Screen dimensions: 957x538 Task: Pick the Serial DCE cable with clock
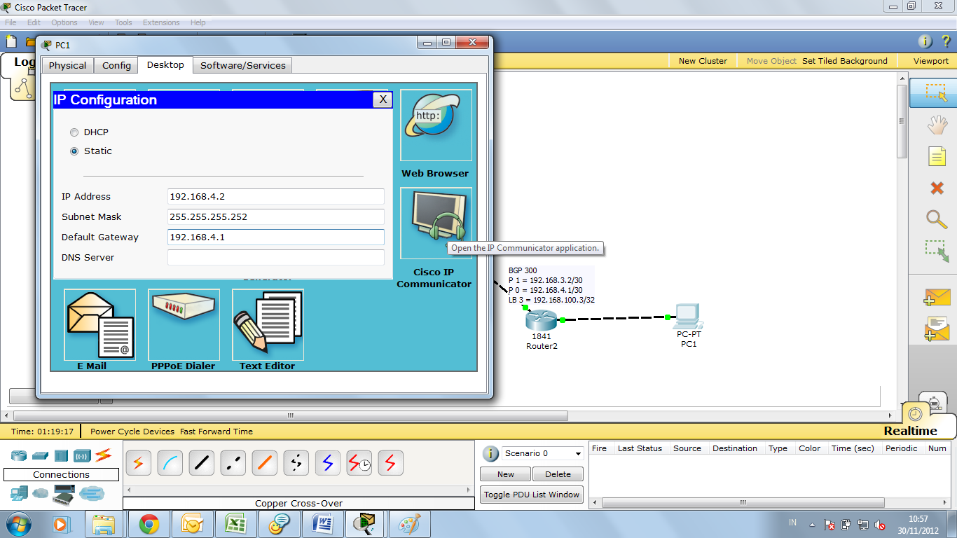[x=359, y=462]
